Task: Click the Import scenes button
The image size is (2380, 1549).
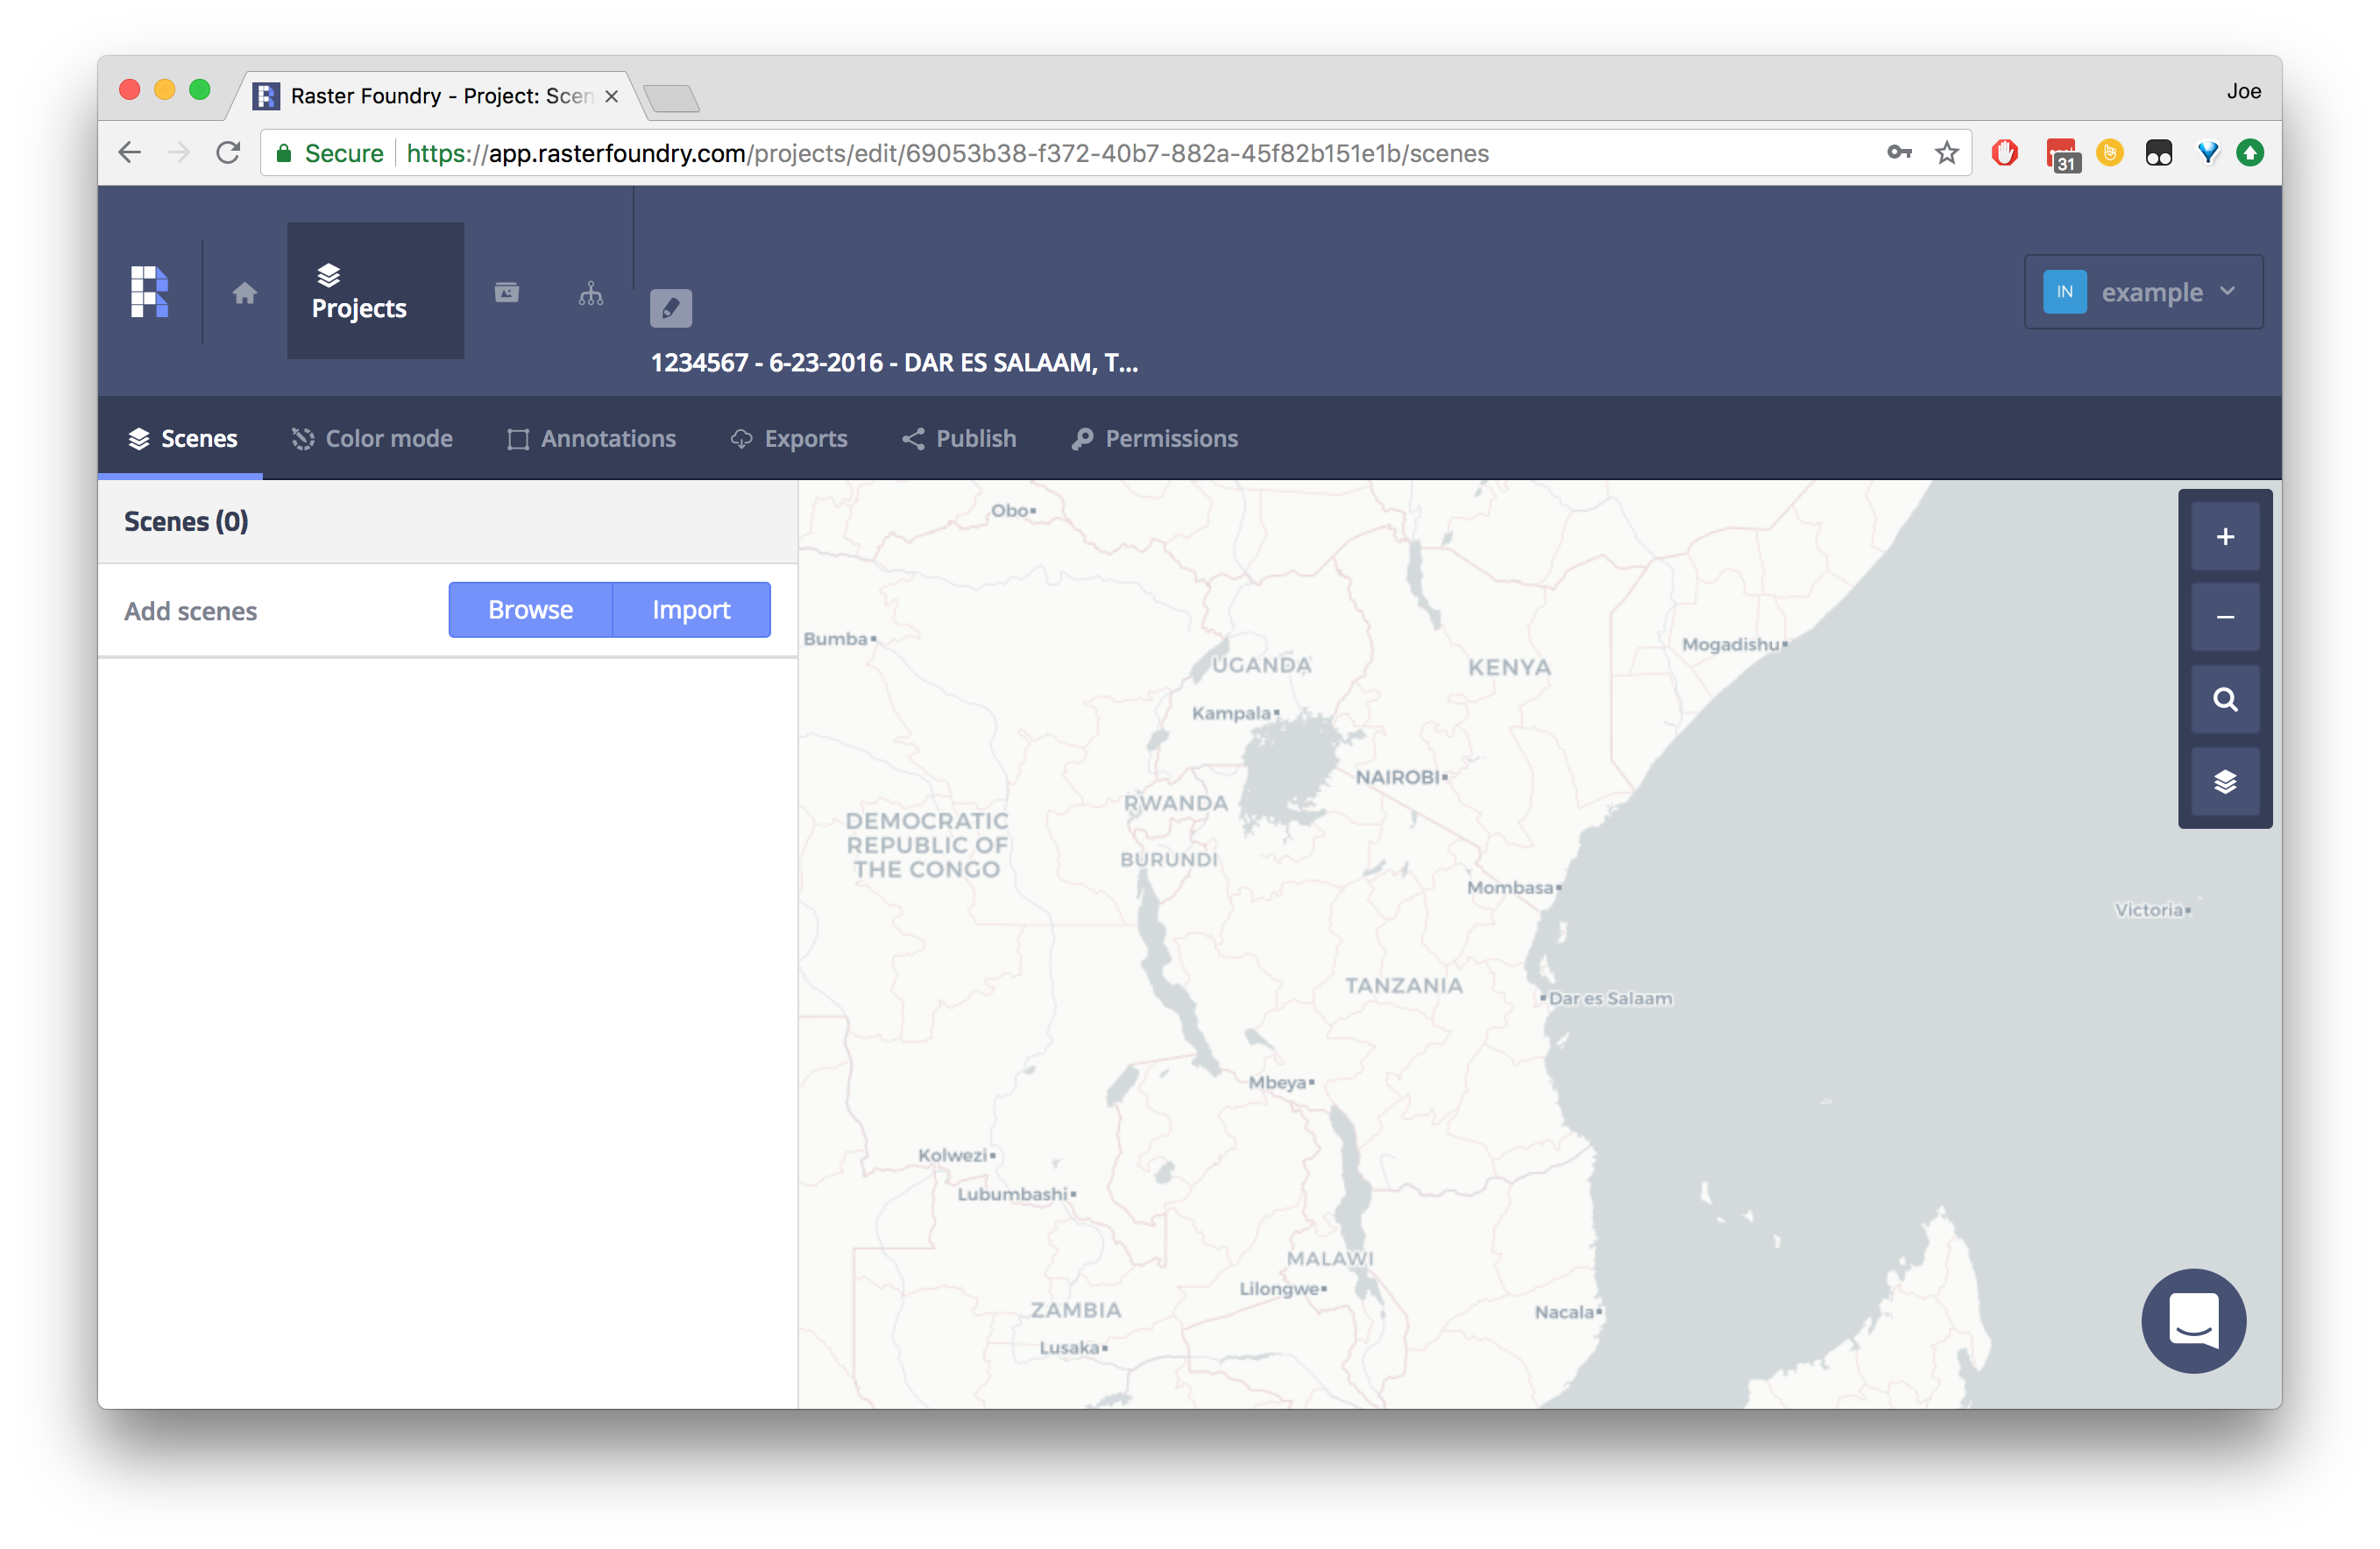Action: (691, 609)
